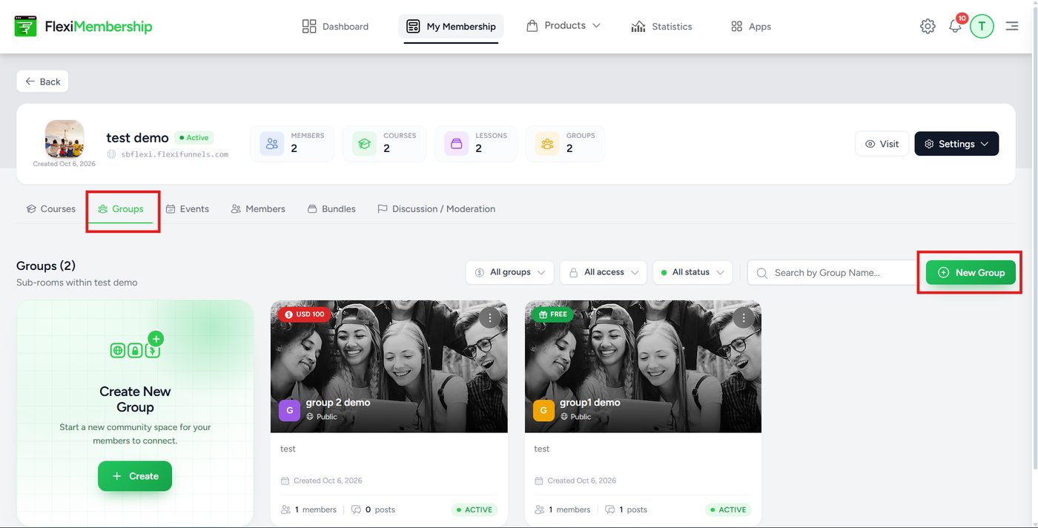The width and height of the screenshot is (1038, 528).
Task: Click Sub-rooms within test demo subtitle
Action: [x=77, y=283]
